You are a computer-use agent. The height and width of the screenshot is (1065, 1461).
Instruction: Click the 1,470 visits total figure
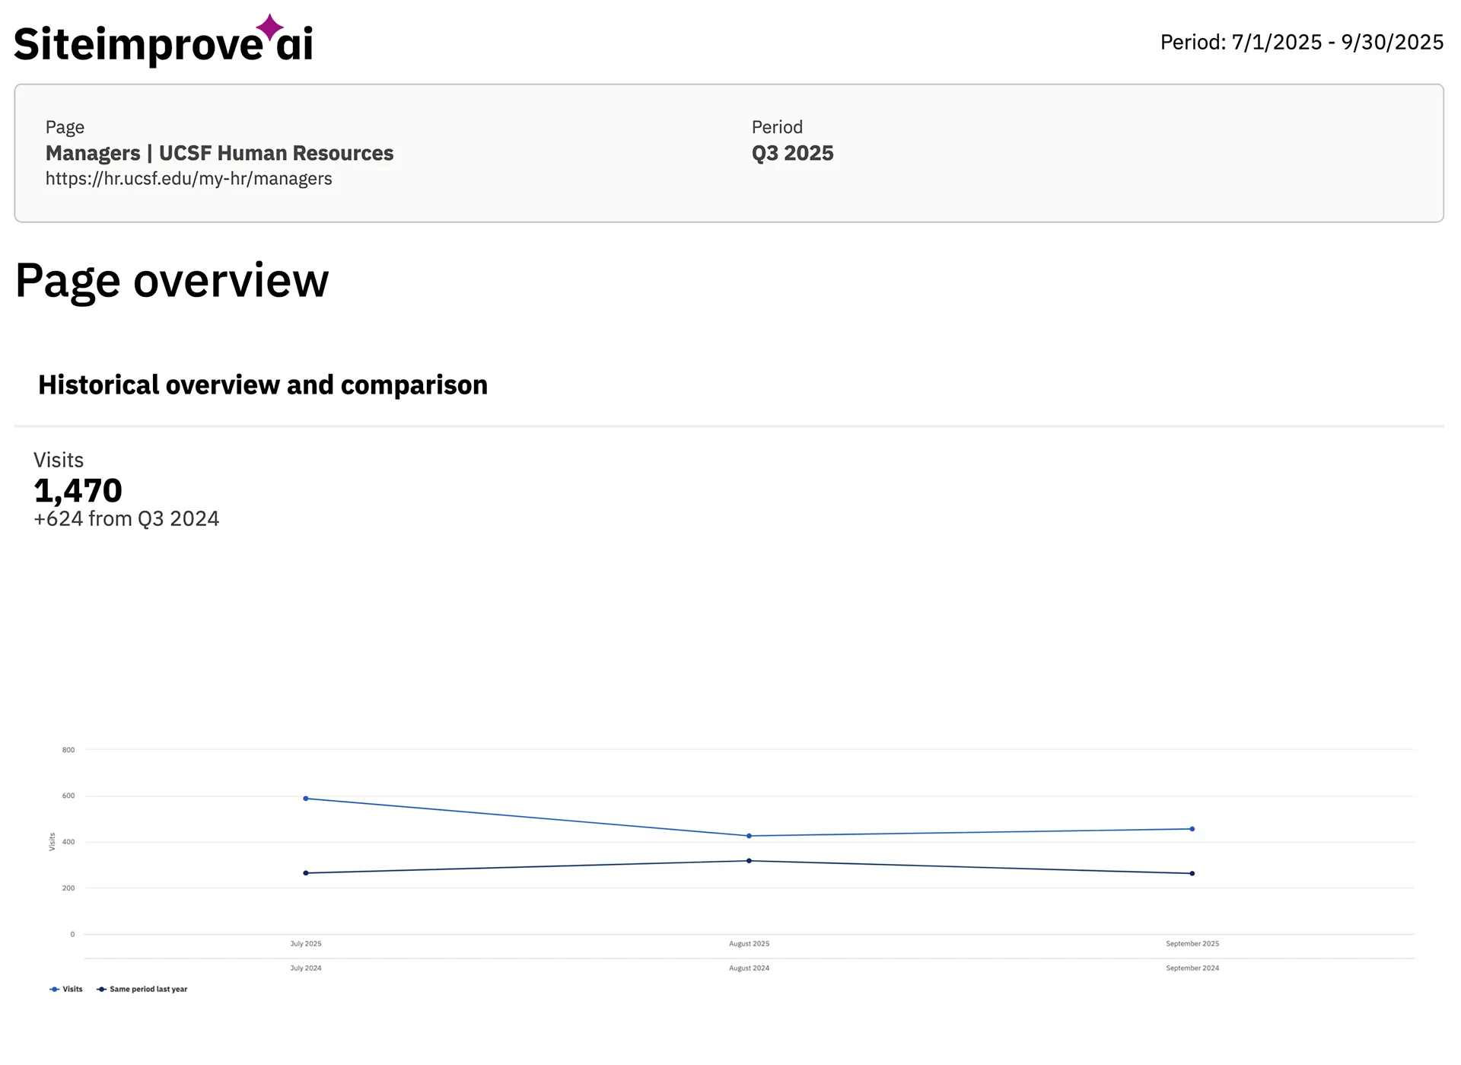(77, 490)
